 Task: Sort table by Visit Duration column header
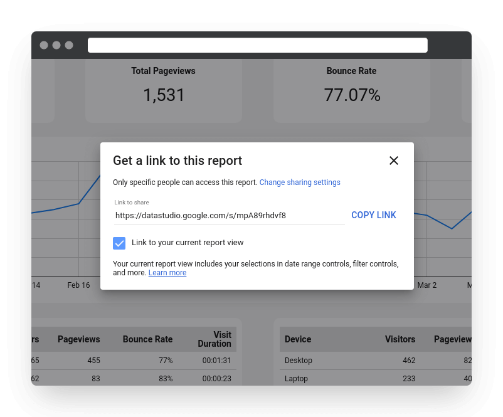point(214,339)
